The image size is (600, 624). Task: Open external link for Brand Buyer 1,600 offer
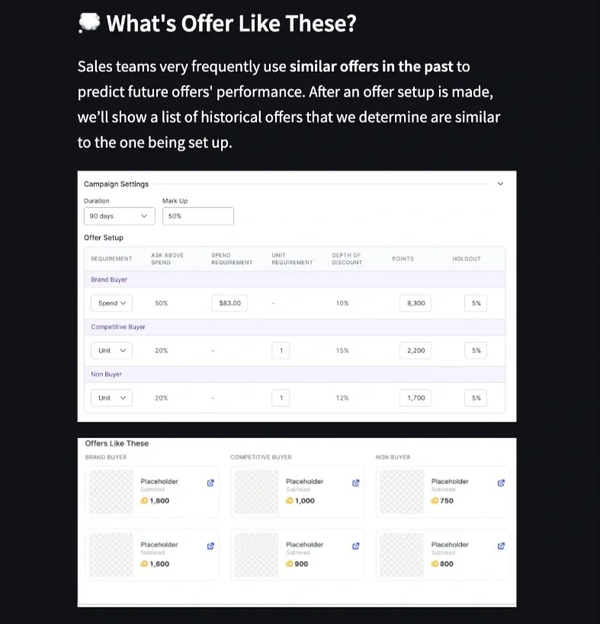click(x=211, y=546)
